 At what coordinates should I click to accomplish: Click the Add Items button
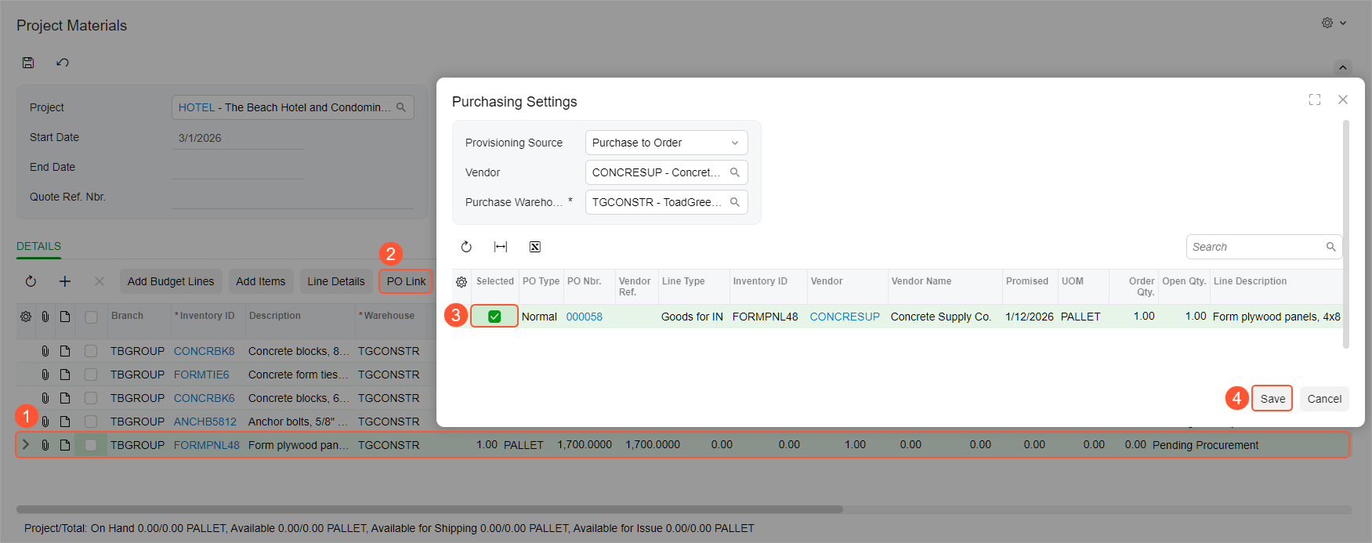[x=261, y=281]
